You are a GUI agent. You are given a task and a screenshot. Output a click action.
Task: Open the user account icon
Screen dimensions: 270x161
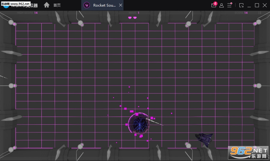pyautogui.click(x=221, y=5)
